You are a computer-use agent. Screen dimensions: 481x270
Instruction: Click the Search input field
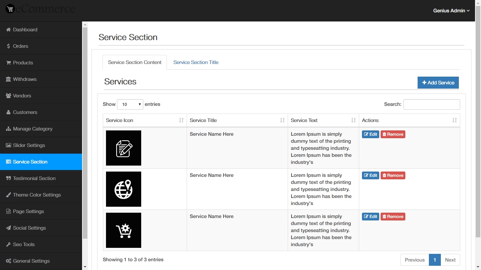[x=431, y=104]
